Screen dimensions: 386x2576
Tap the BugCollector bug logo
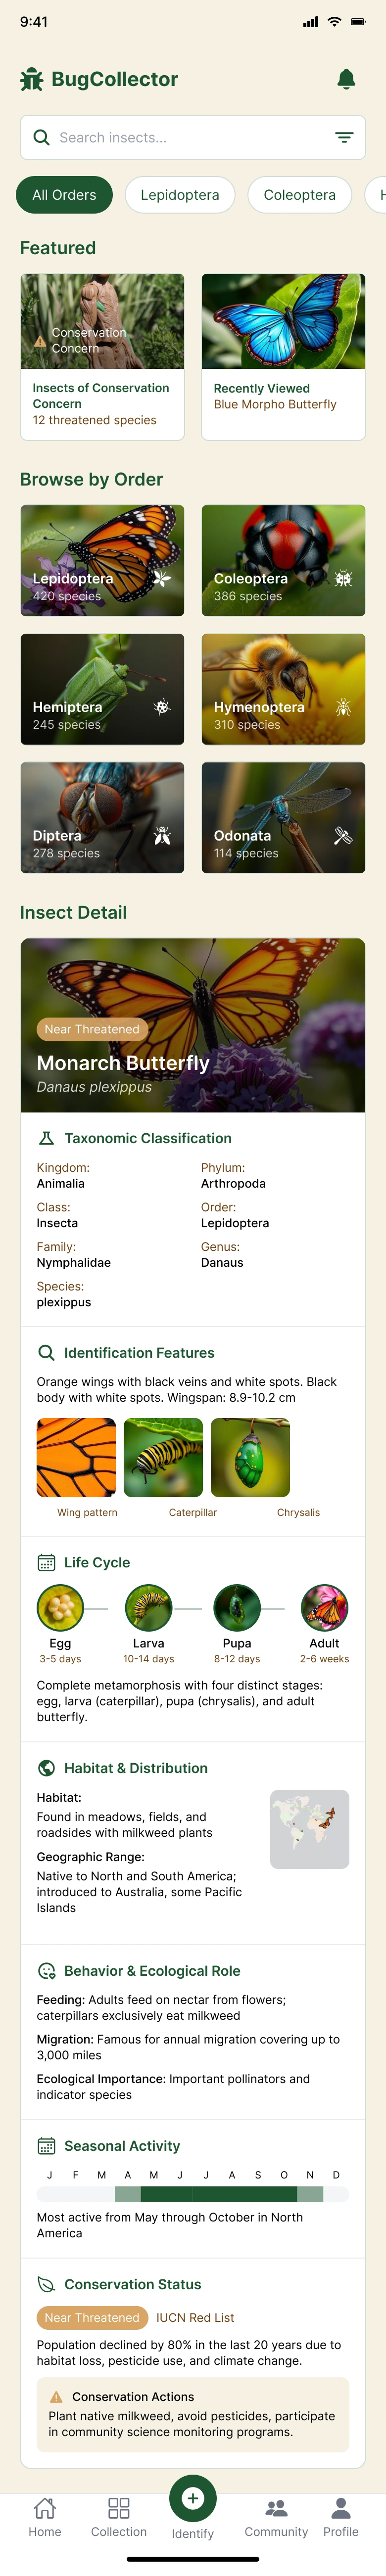(x=31, y=79)
